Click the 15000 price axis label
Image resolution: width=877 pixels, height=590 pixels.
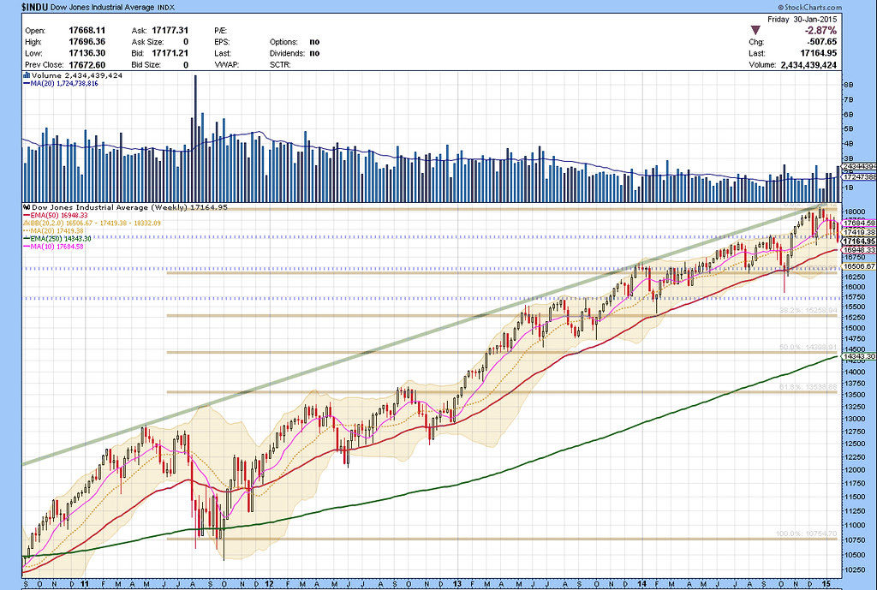(x=856, y=328)
